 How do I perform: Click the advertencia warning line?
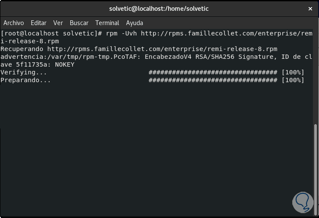point(156,57)
